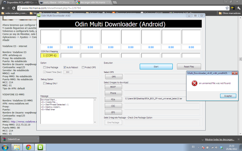Click Mostrar todas las descargas link

pos(218,139)
